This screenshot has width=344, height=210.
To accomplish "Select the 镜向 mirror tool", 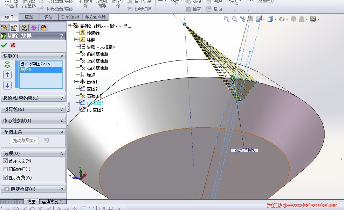I will click(x=214, y=9).
